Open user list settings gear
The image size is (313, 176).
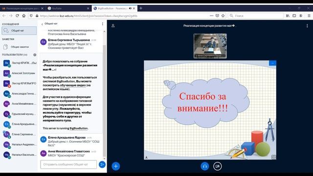pyautogui.click(x=35, y=55)
